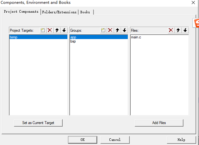The height and width of the screenshot is (145, 199).
Task: Open Help for this dialog
Action: point(182,140)
